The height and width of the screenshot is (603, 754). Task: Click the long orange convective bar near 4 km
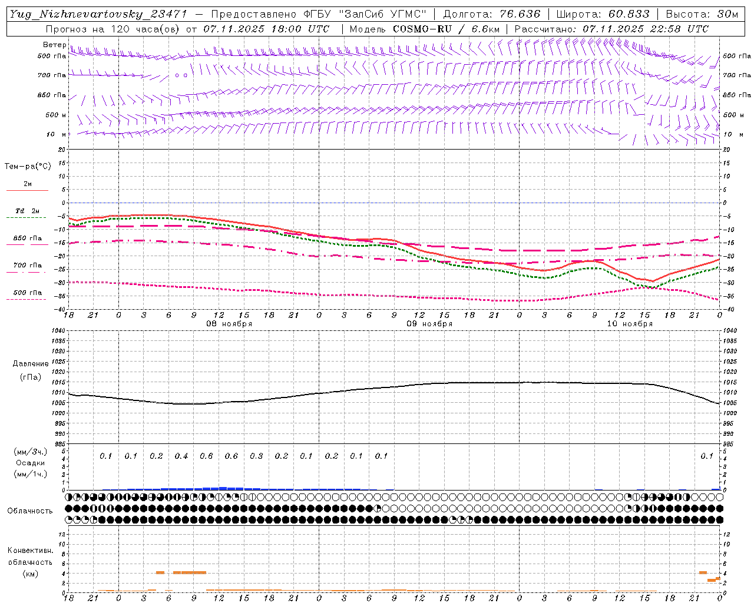pos(189,572)
